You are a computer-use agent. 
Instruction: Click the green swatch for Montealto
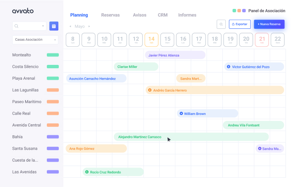point(53,55)
